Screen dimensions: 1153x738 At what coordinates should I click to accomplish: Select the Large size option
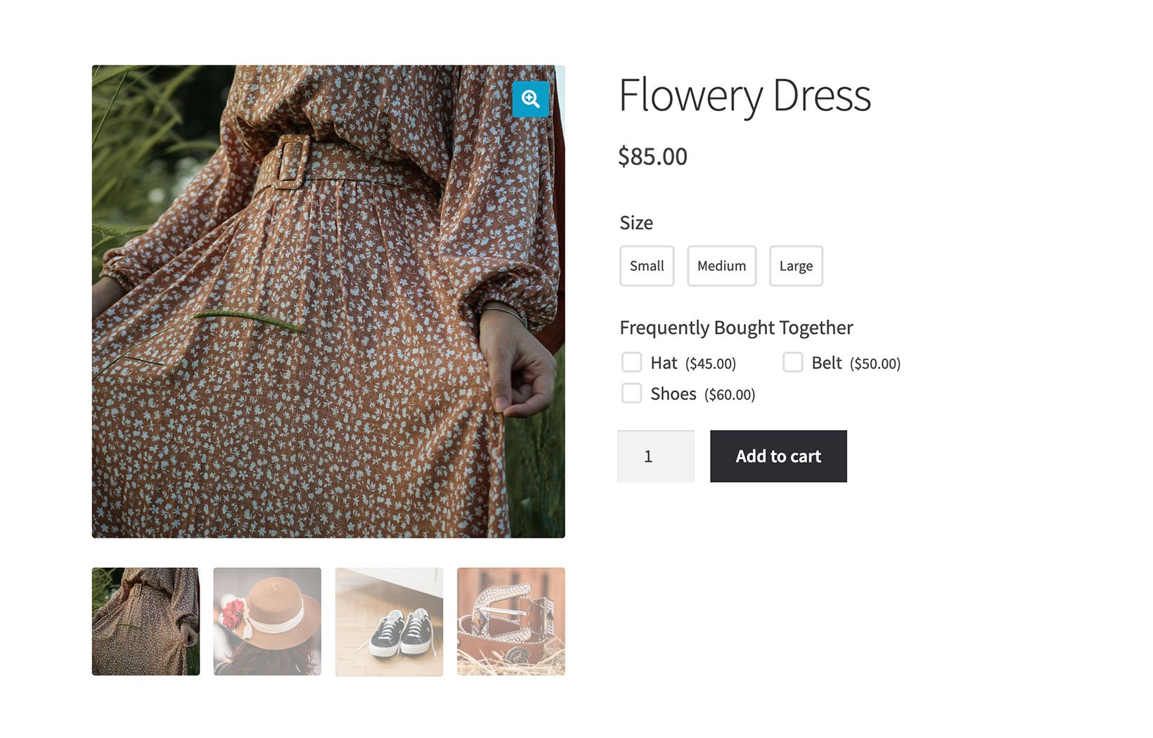(x=796, y=266)
